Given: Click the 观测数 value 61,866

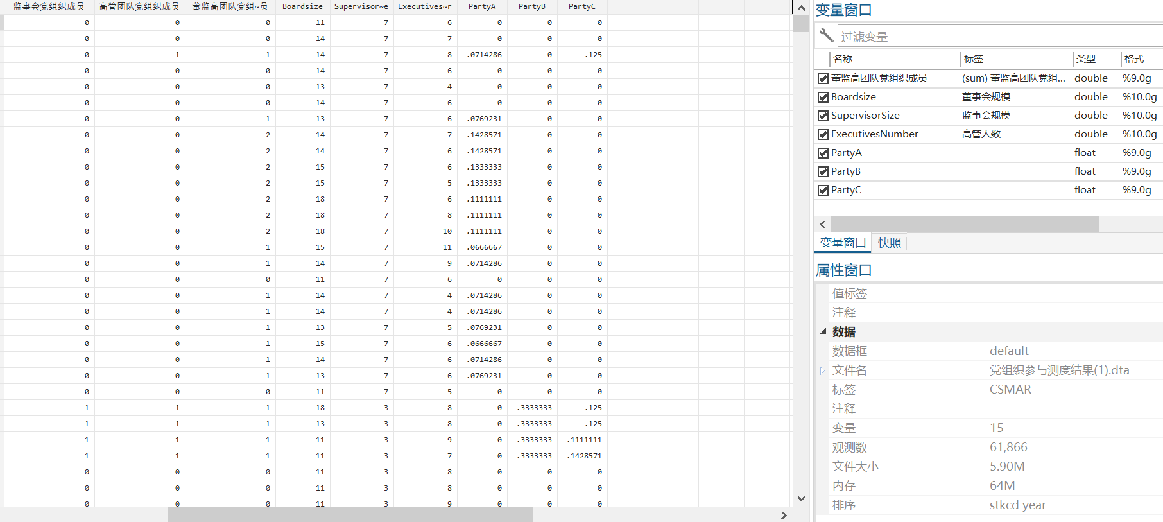Looking at the screenshot, I should tap(1008, 448).
